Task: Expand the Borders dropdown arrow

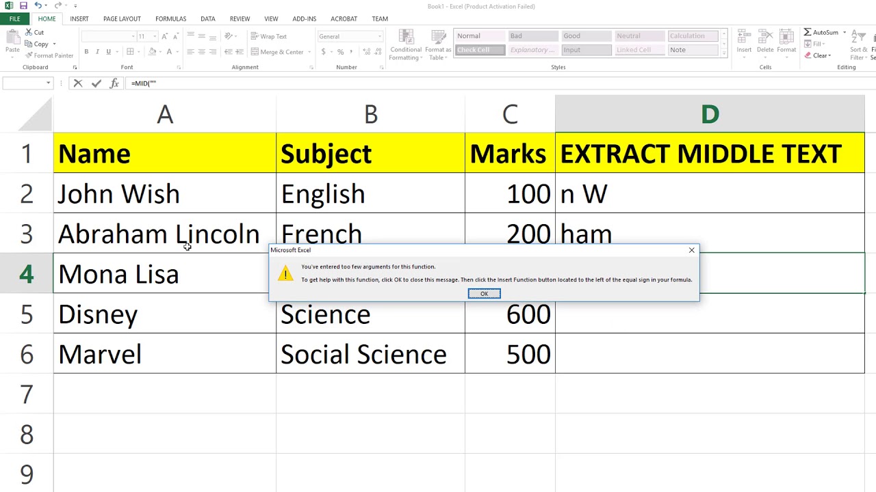Action: pos(139,51)
